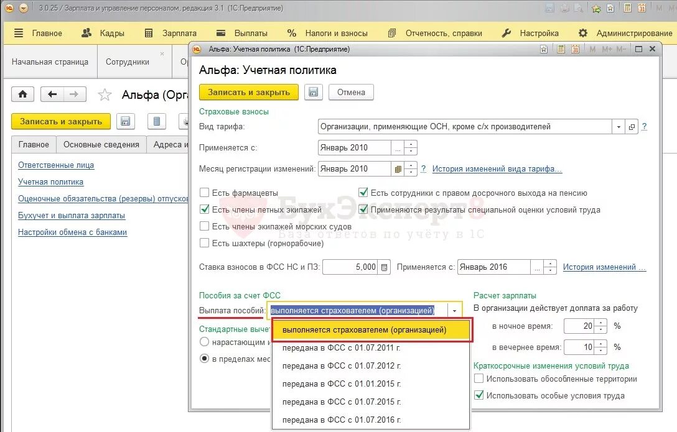Click the back arrow navigation icon
Image resolution: width=677 pixels, height=432 pixels.
52,94
